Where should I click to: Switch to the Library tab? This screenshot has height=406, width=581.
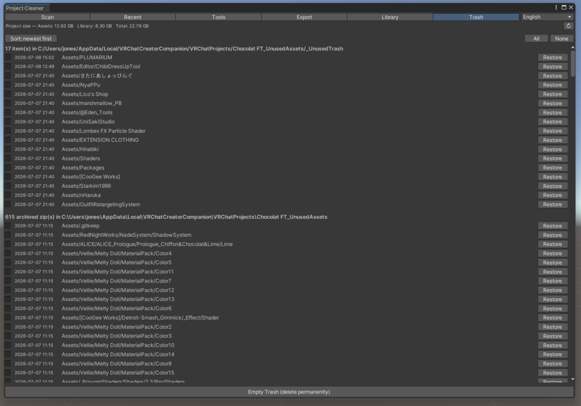[x=390, y=17]
